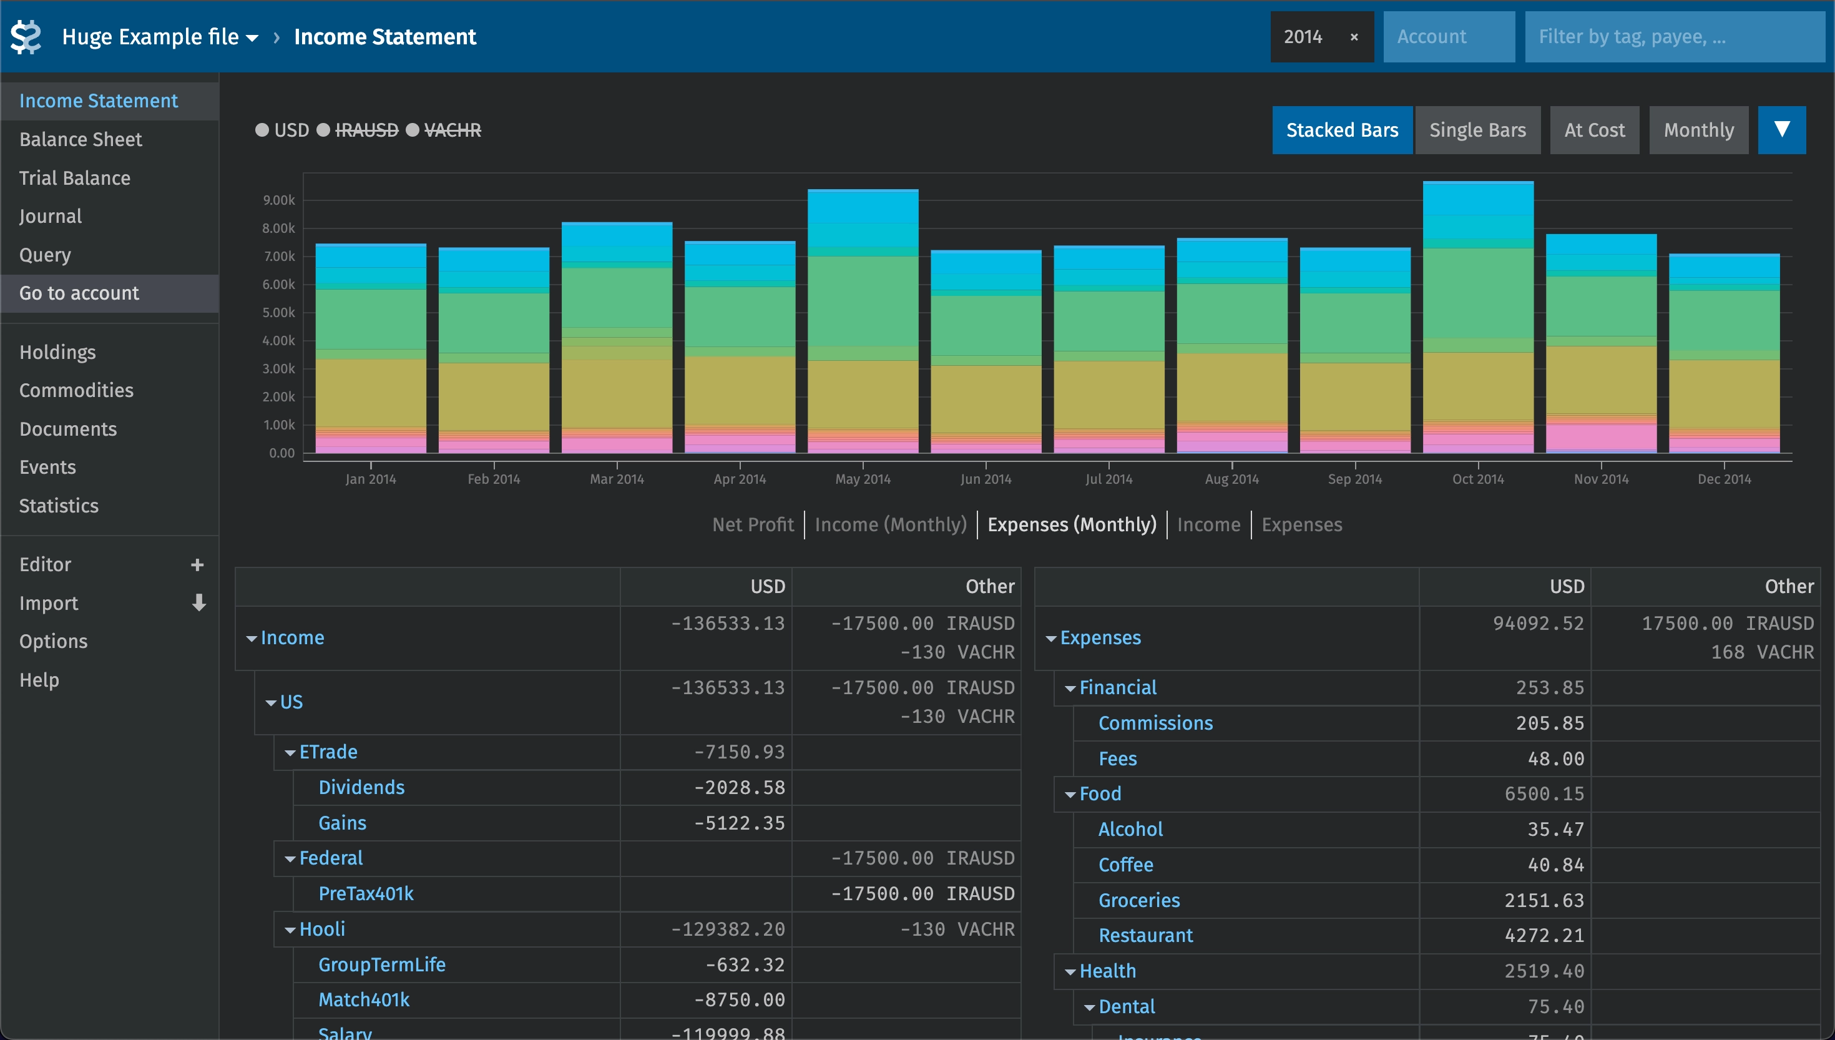Screen dimensions: 1835x1040
Task: Click the download arrow beside Import
Action: [x=198, y=603]
